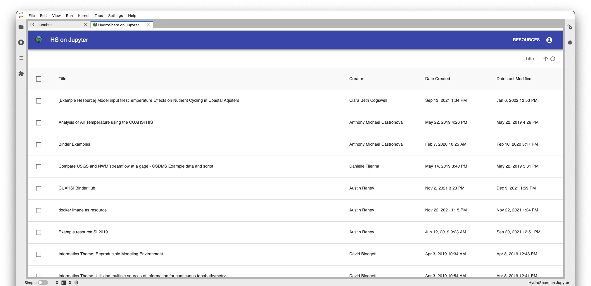
Task: Open Example resource SI 2019 title
Action: pos(83,232)
